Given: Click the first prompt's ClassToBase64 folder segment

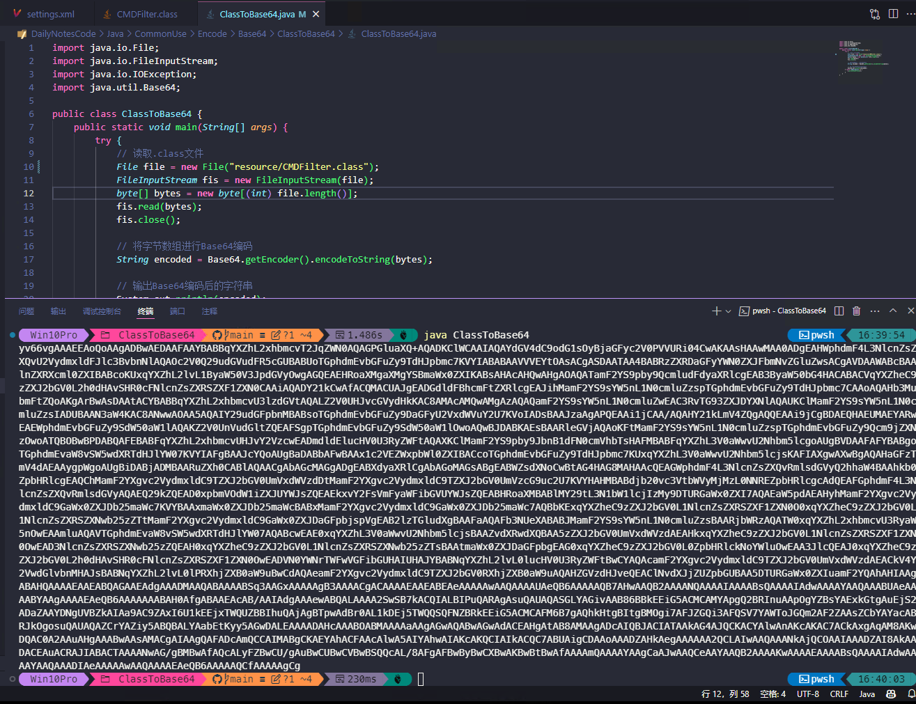Looking at the screenshot, I should [149, 335].
